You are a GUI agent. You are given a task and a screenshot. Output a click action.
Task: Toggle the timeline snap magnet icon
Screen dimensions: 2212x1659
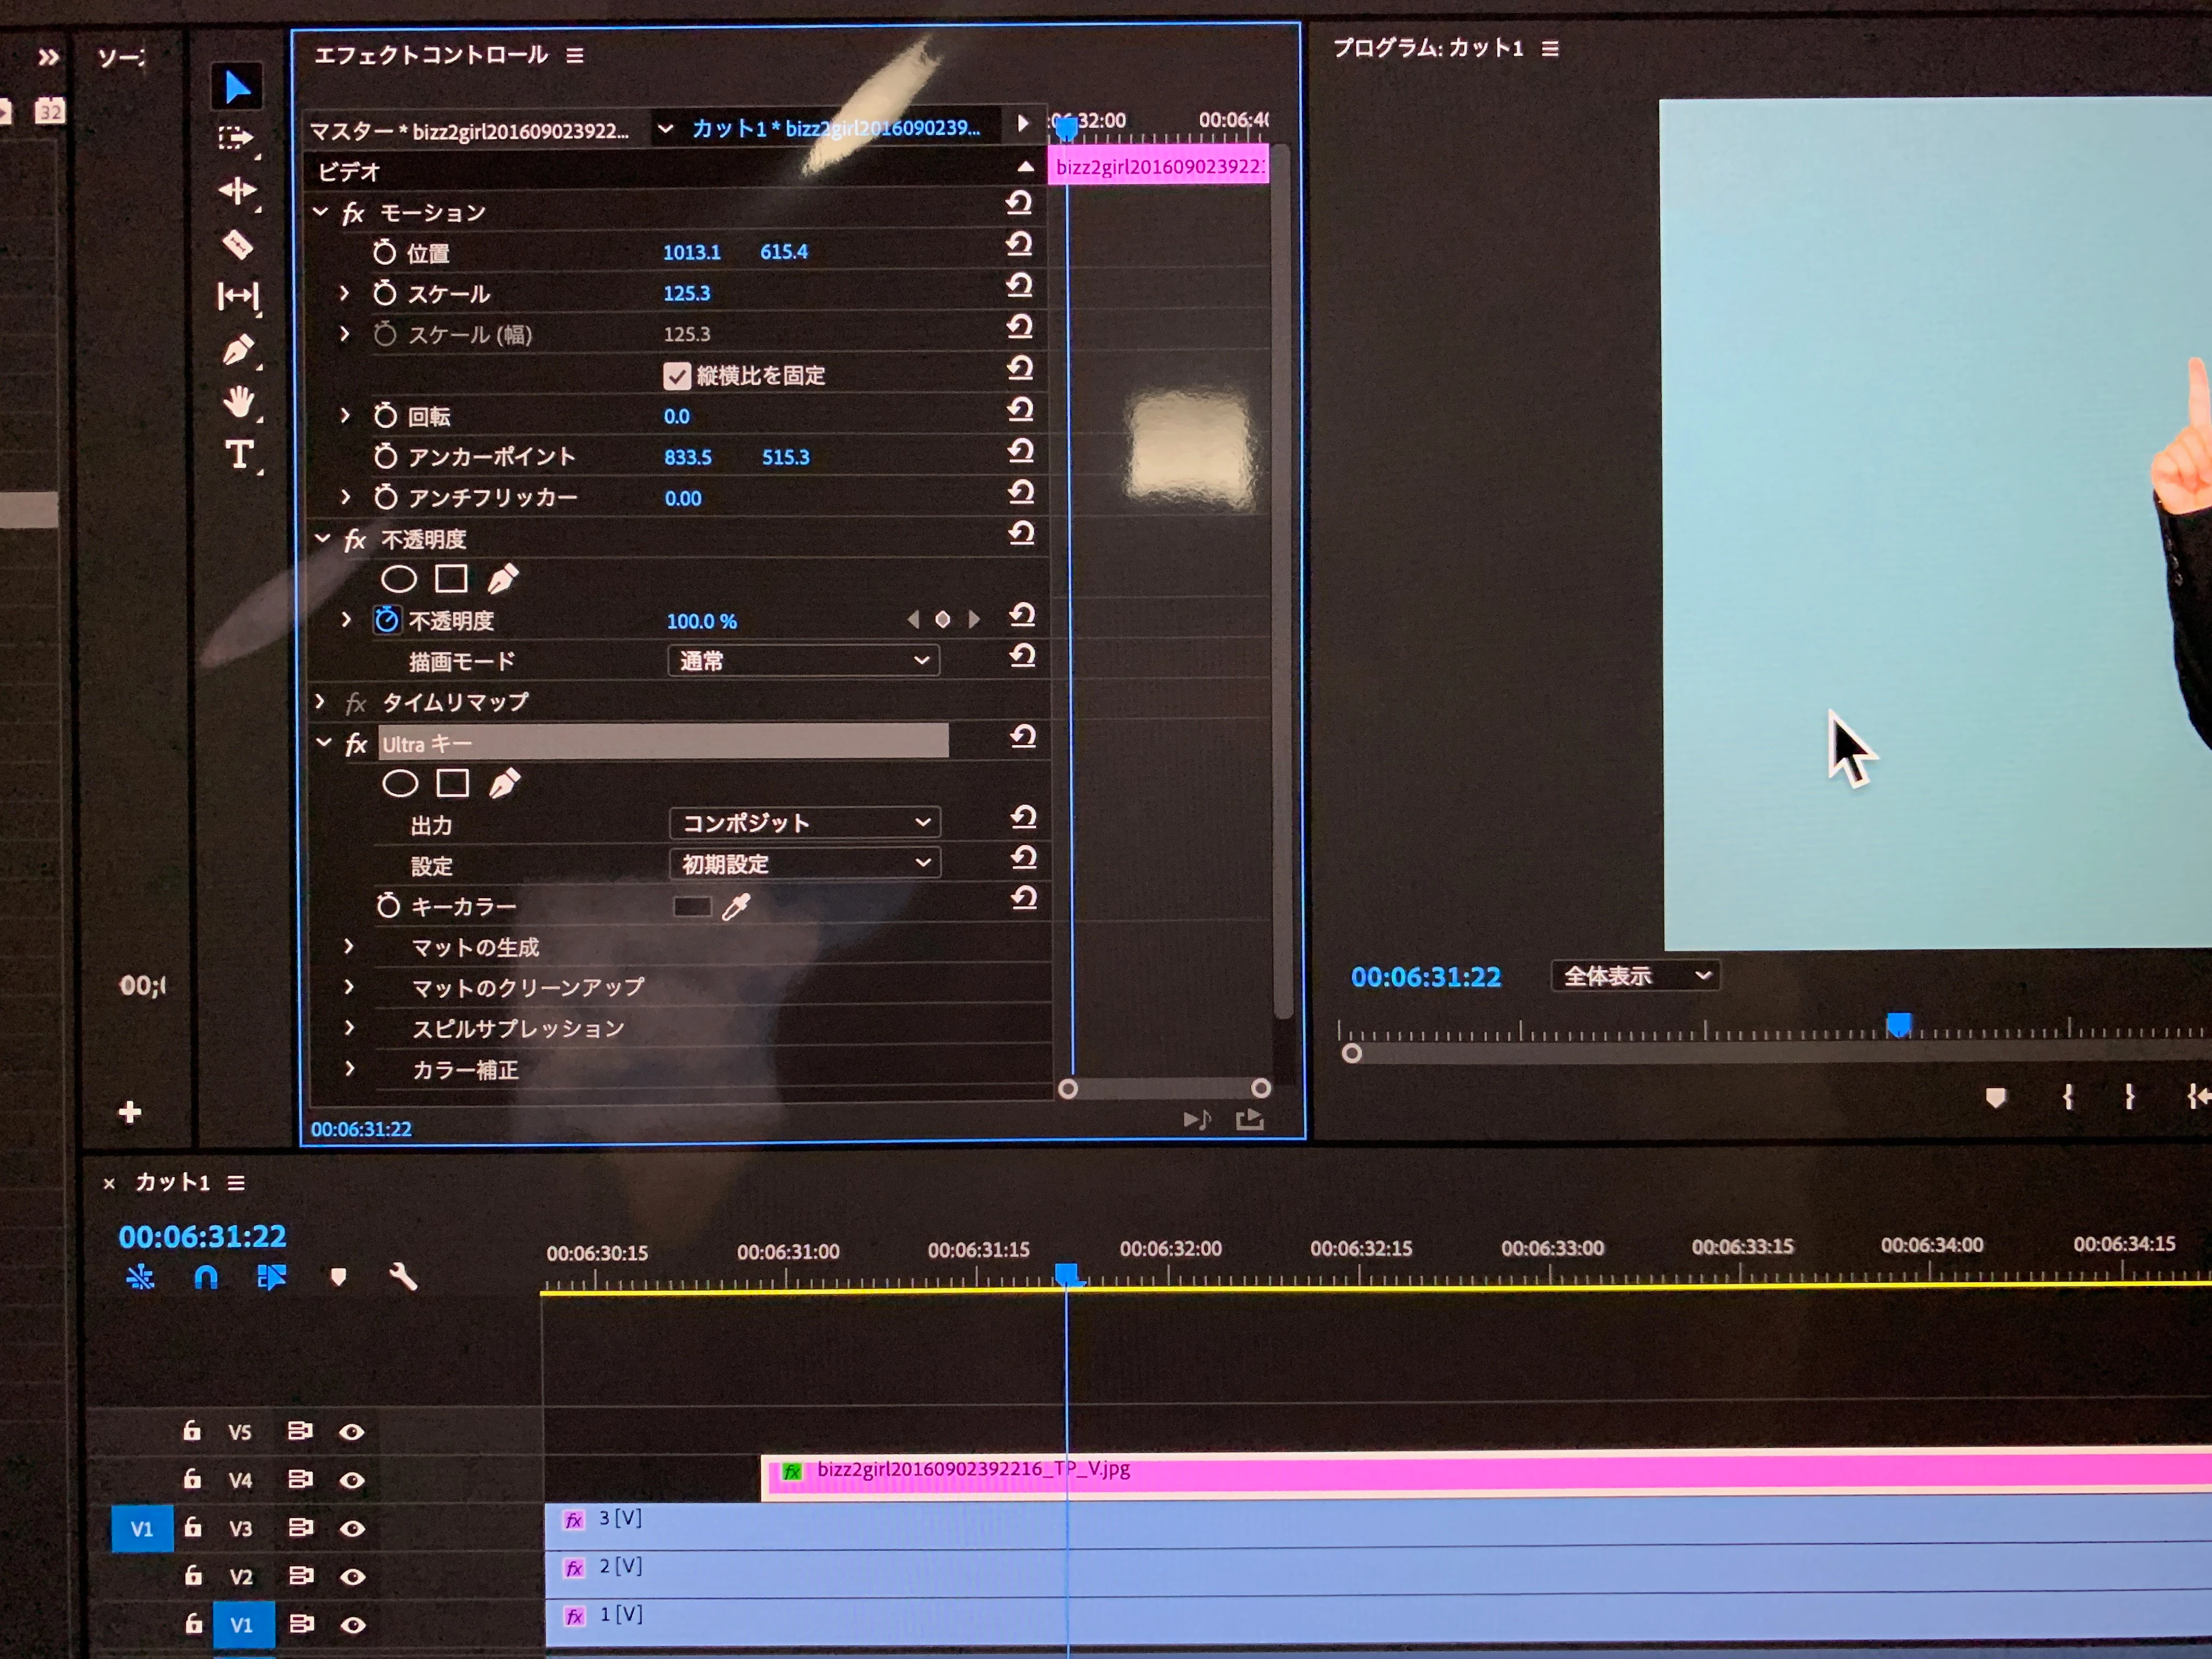(206, 1277)
